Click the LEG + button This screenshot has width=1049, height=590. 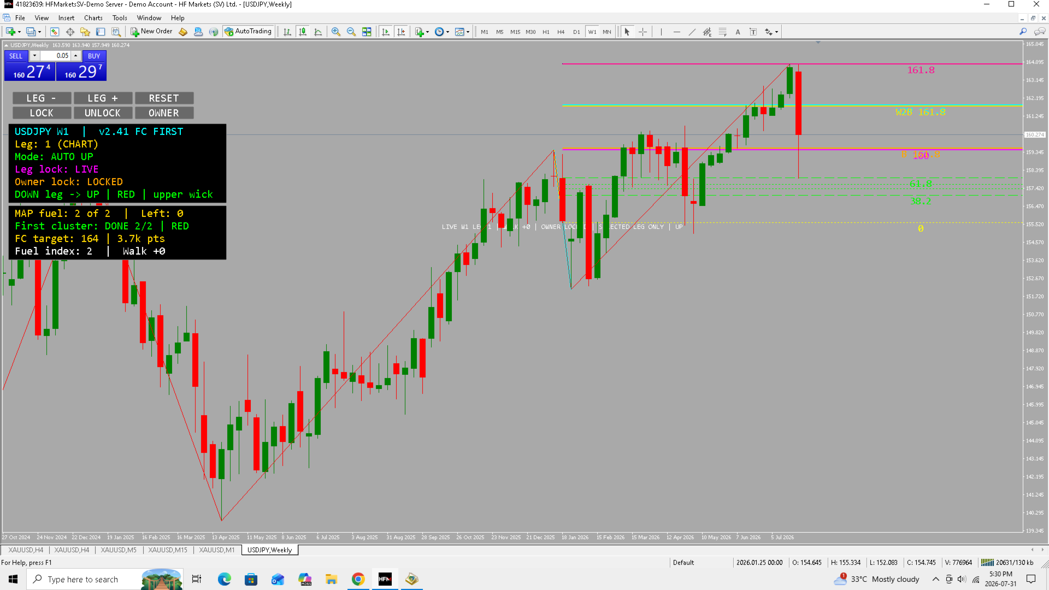click(103, 98)
